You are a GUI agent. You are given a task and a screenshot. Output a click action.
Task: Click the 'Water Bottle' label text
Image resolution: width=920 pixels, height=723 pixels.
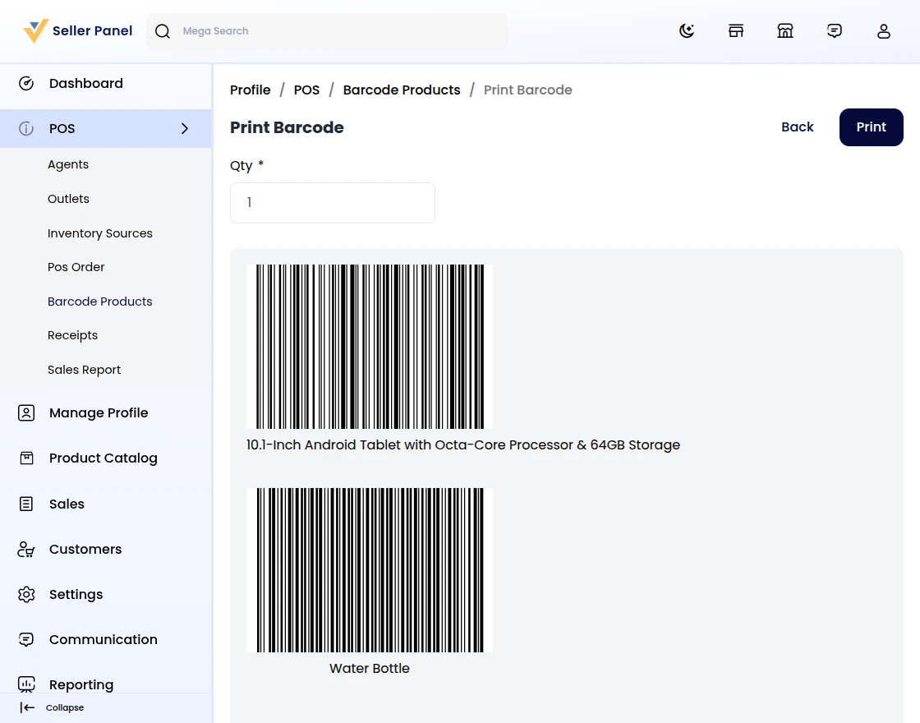point(370,669)
